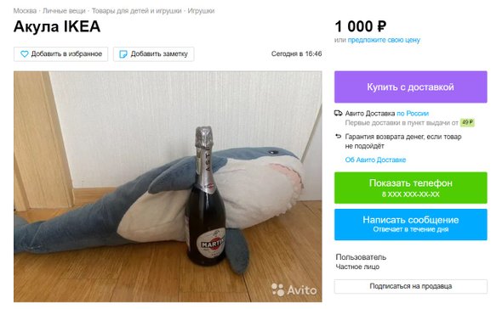Click Подписаться на продавца button
Image resolution: width=502 pixels, height=309 pixels.
coord(411,286)
